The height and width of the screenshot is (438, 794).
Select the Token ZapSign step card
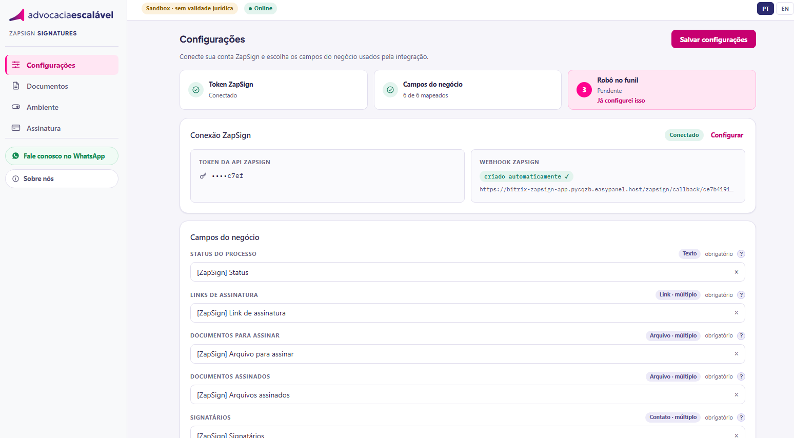pyautogui.click(x=273, y=90)
